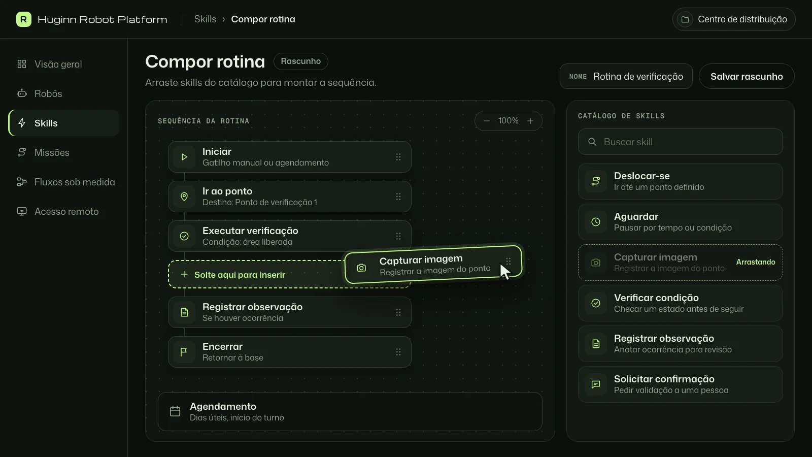This screenshot has height=457, width=812.
Task: Click the route icon on Deslocar-se skill
Action: 596,181
